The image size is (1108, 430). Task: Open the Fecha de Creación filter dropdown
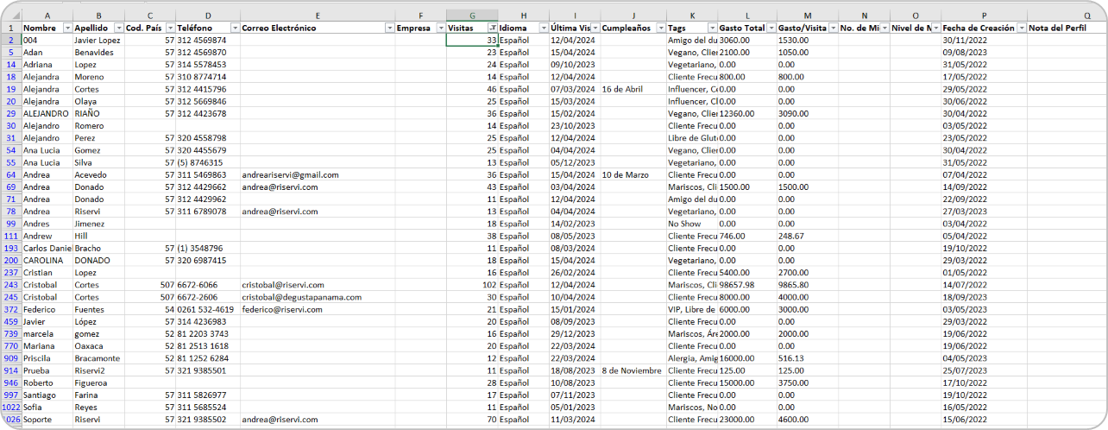point(1021,28)
